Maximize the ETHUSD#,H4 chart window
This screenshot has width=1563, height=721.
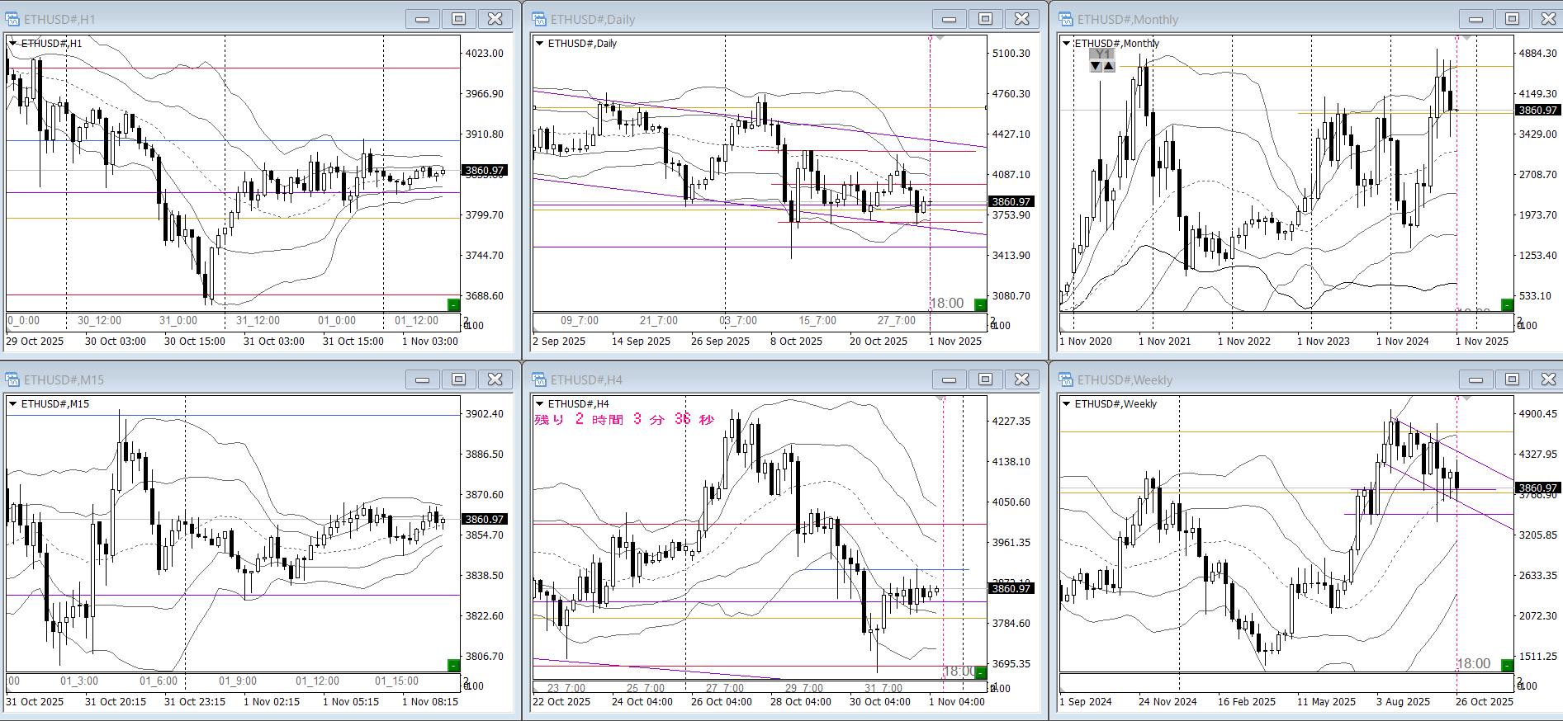[x=985, y=379]
